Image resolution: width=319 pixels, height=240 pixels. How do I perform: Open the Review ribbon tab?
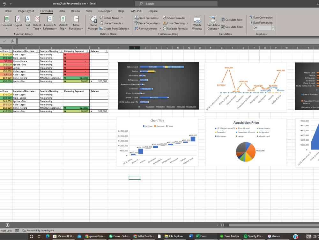[76, 11]
